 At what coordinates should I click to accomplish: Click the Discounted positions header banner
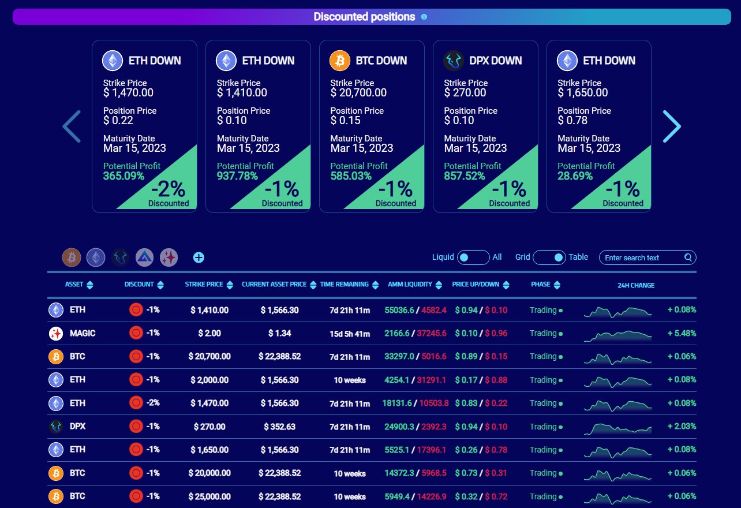(372, 17)
